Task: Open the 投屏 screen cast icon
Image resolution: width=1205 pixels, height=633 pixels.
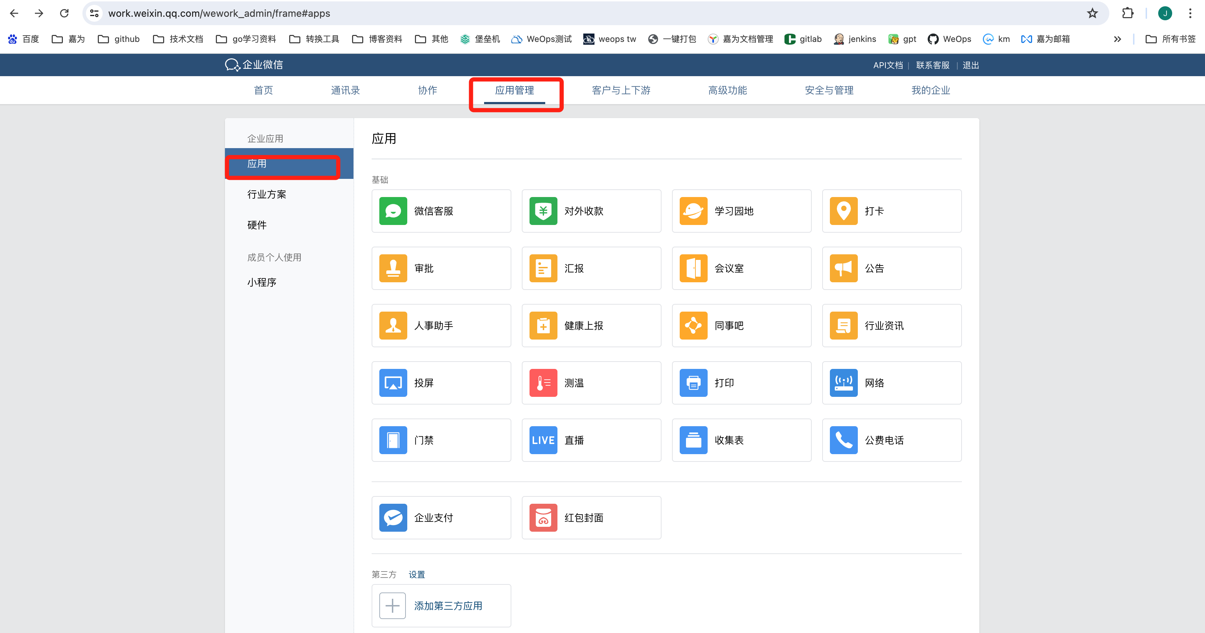Action: (393, 383)
